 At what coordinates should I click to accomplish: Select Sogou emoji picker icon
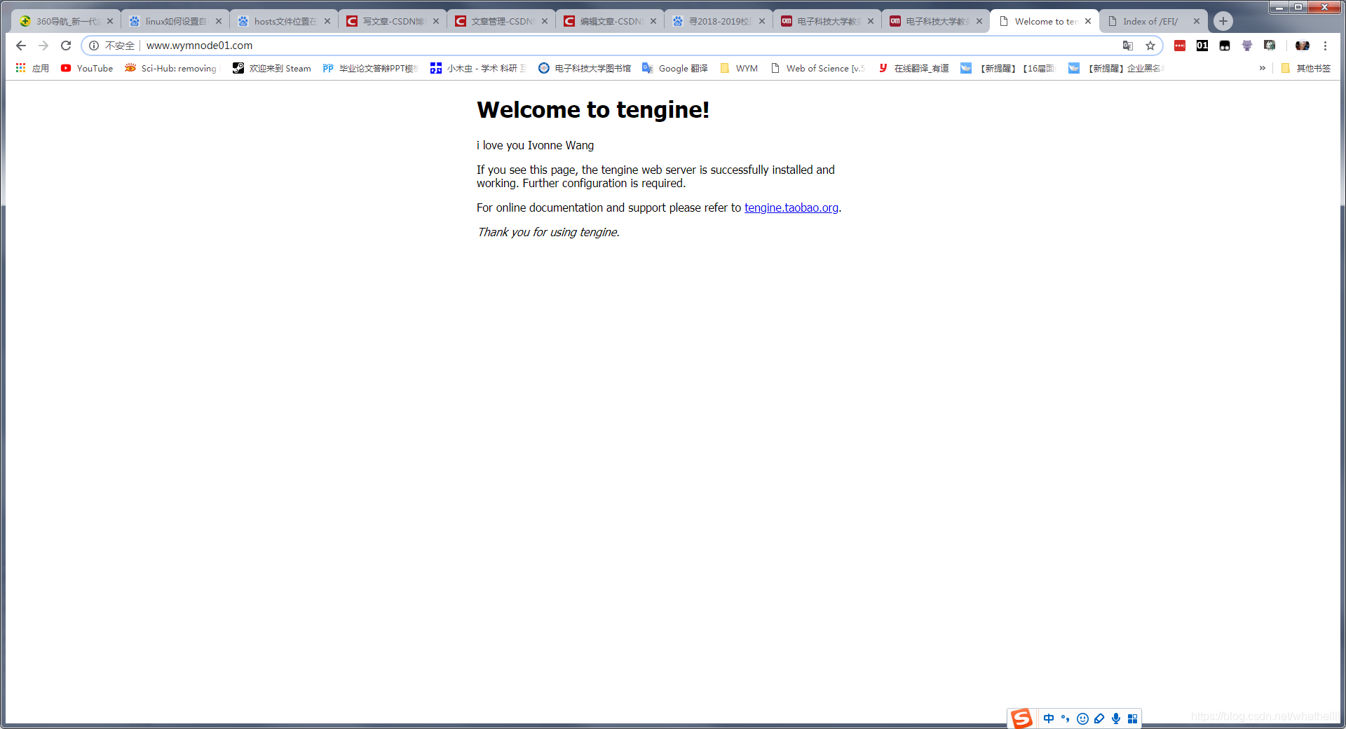[1082, 718]
